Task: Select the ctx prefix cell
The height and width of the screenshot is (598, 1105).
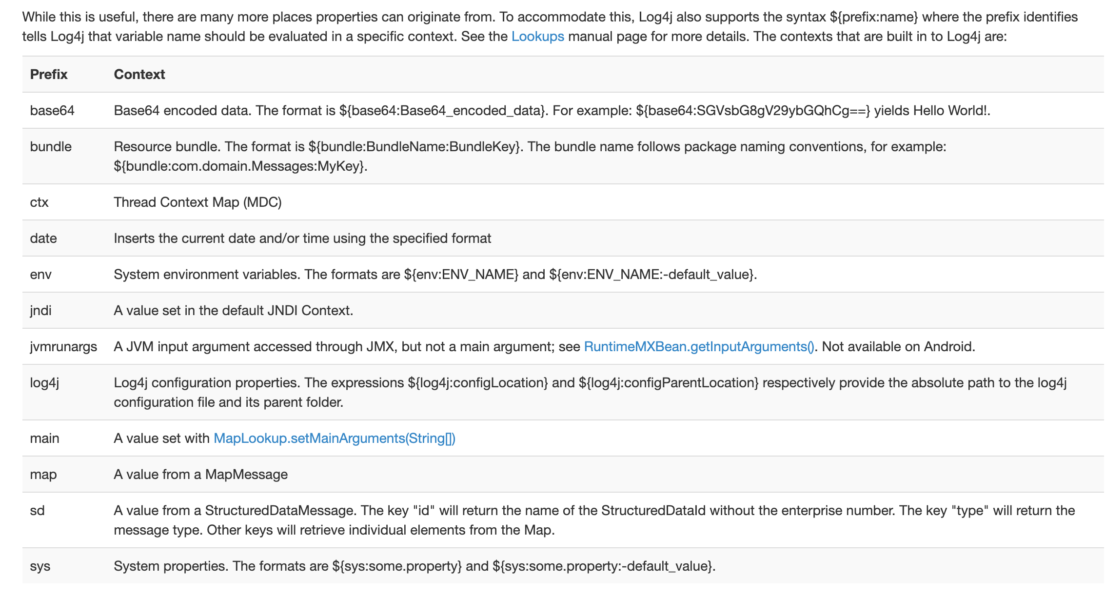Action: click(x=39, y=202)
